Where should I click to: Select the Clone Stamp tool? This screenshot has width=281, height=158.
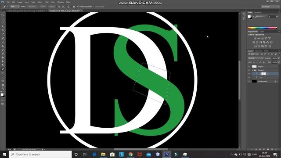3,46
